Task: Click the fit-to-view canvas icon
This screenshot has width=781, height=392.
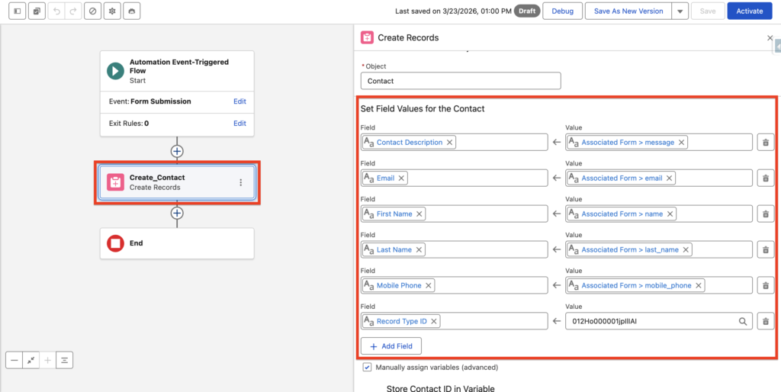Action: click(x=31, y=360)
